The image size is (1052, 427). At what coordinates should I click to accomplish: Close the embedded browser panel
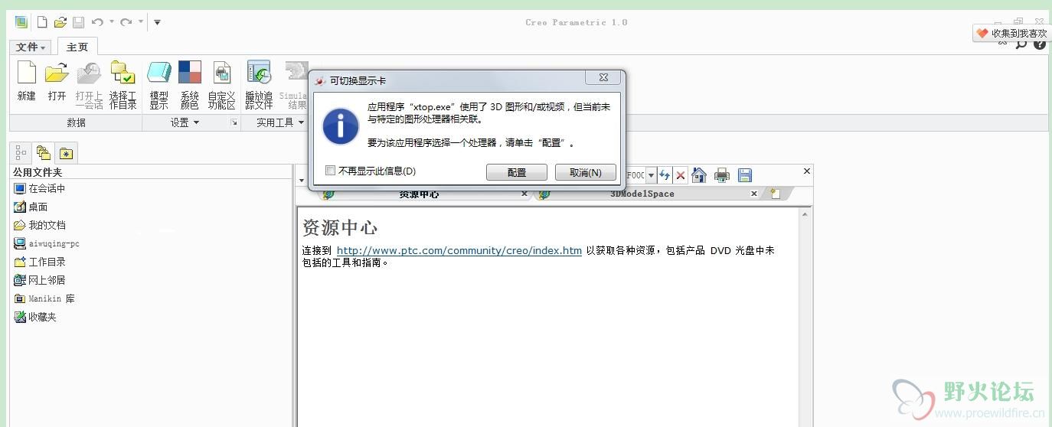click(807, 171)
